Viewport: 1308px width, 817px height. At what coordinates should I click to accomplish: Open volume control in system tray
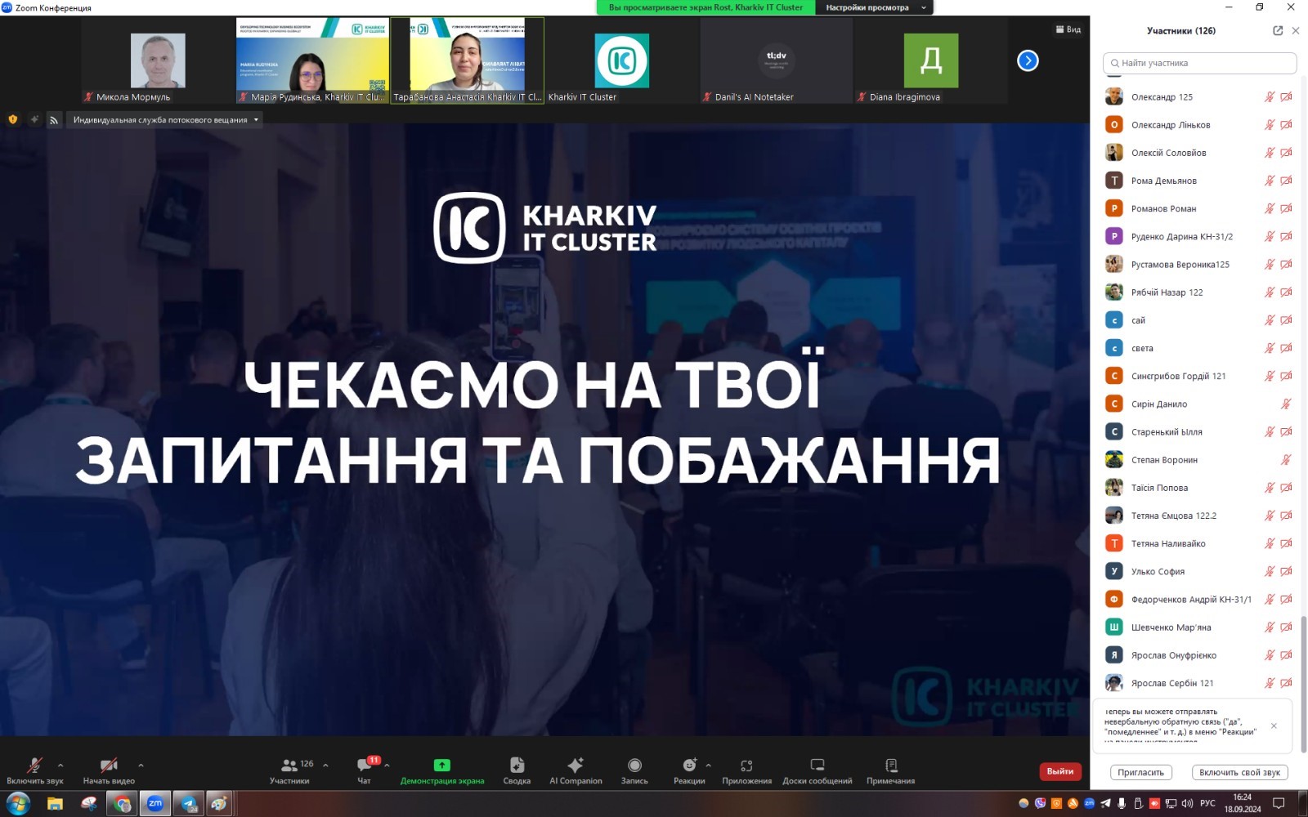point(1186,803)
